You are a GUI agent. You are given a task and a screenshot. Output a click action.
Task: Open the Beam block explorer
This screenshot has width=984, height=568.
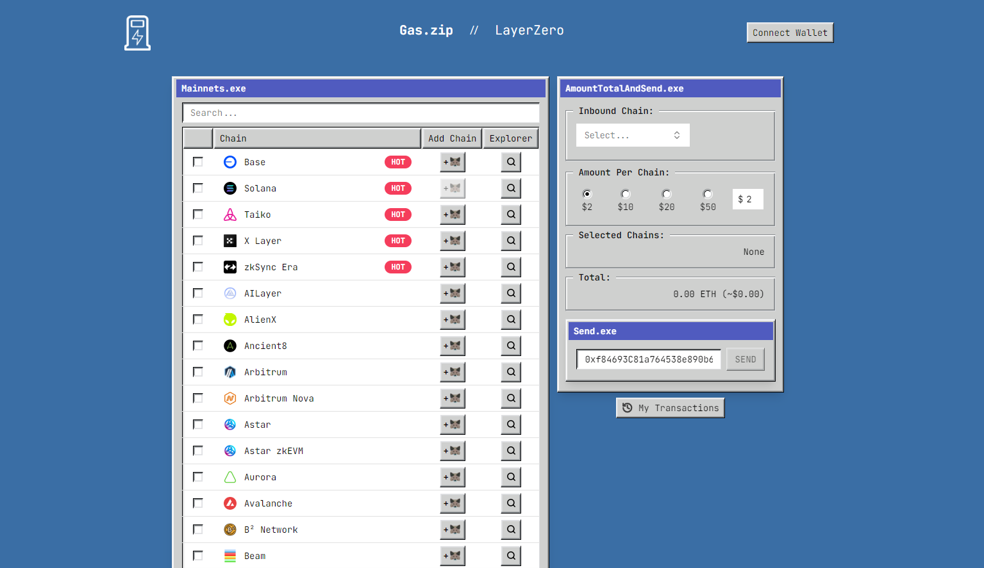[511, 556]
